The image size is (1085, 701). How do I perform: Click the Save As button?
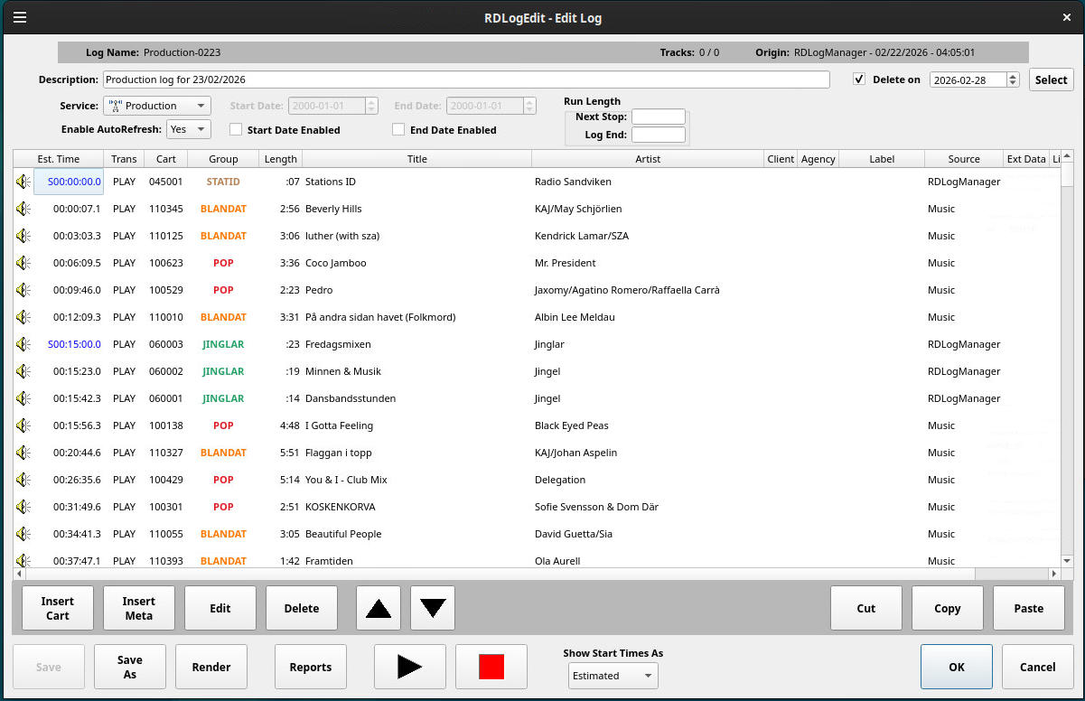pyautogui.click(x=130, y=667)
